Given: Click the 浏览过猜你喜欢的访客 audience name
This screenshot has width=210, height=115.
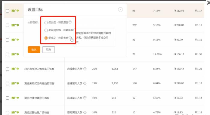Looking at the screenshot, I should pos(37,98).
